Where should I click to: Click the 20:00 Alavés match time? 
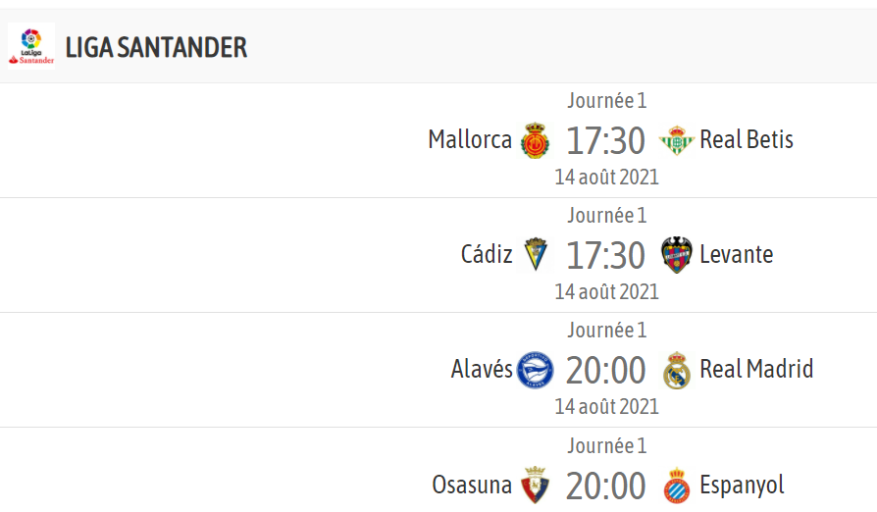click(x=605, y=371)
